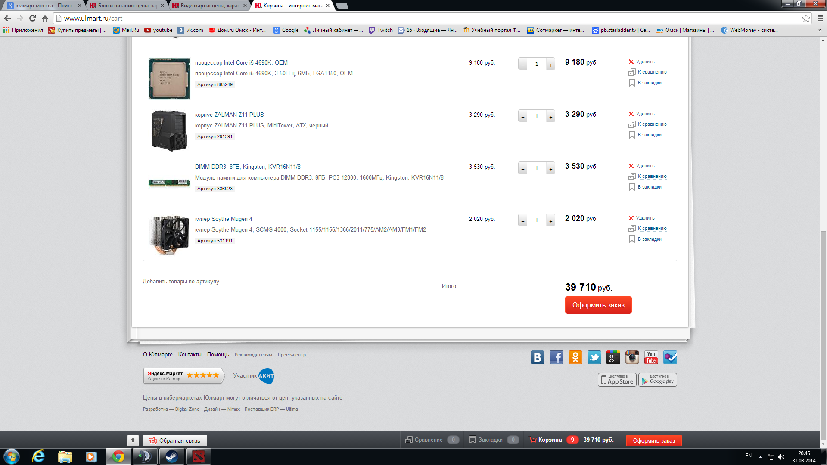Click red X delete icon for Intel Core i5

[631, 62]
